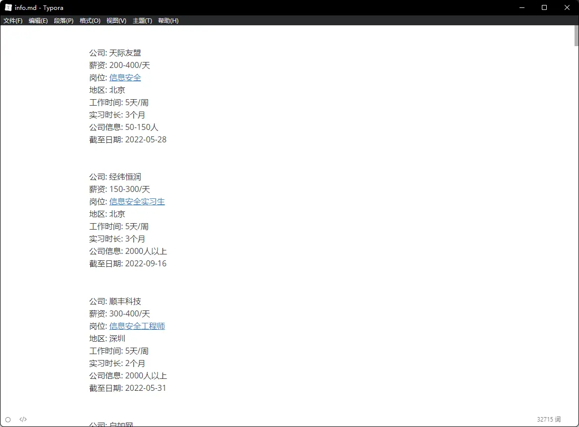Follow the 信息安全 link

click(125, 77)
